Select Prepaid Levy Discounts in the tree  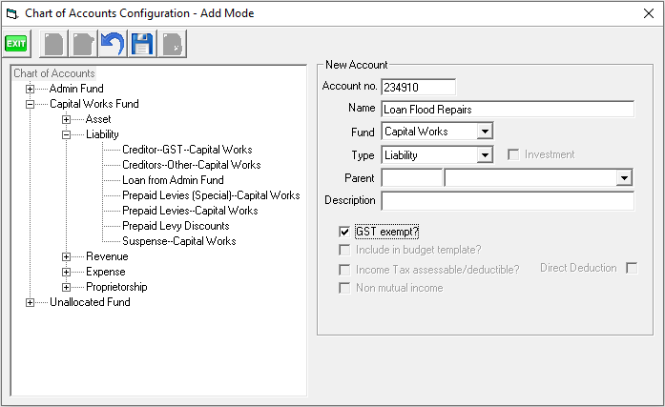176,226
